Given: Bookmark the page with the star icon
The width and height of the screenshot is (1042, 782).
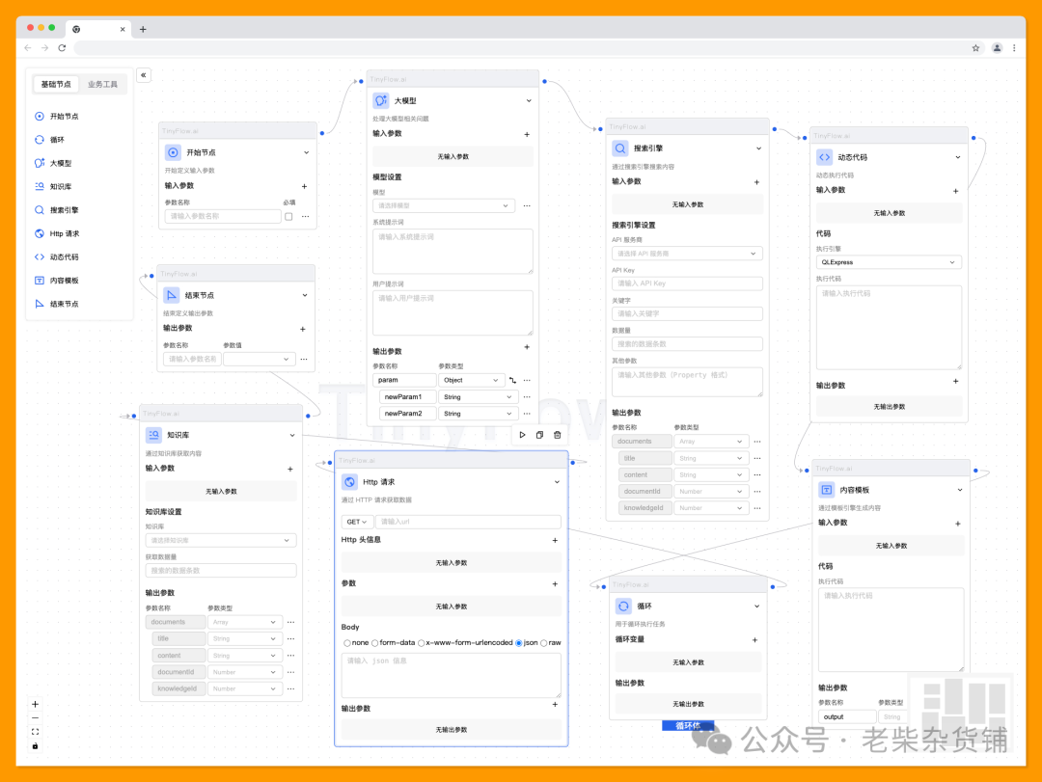Looking at the screenshot, I should coord(975,48).
